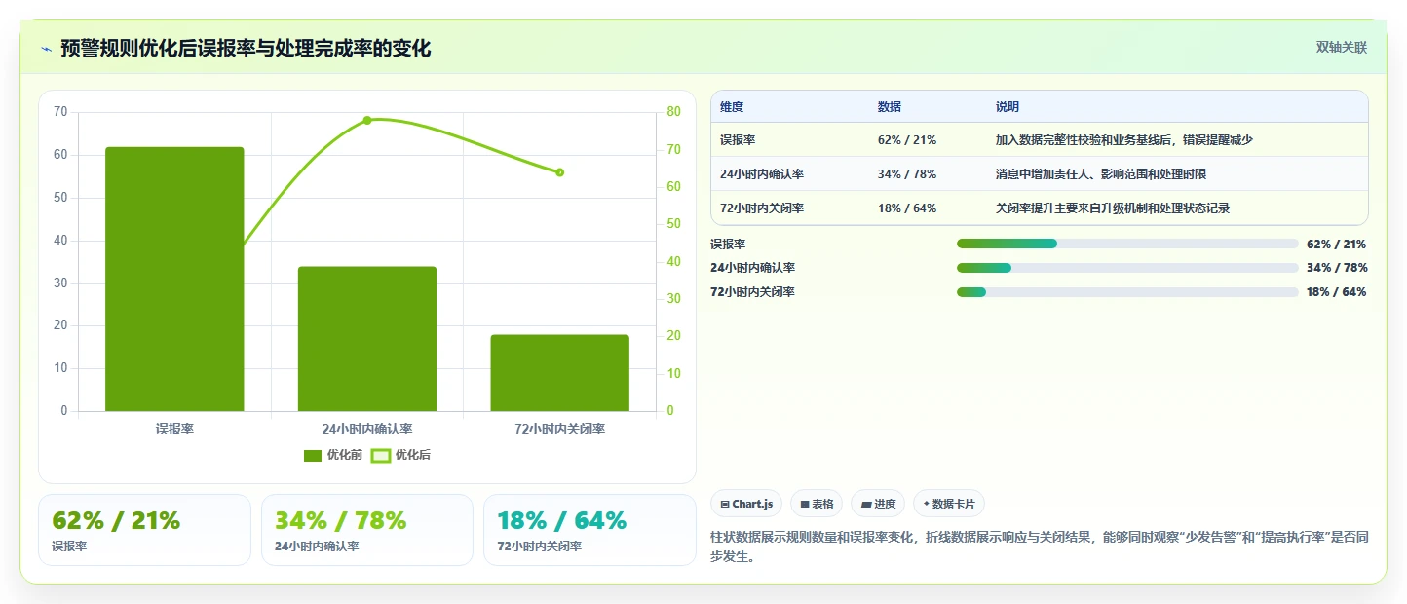
Task: Click the 双轴关联 tag in the header
Action: coord(1342,48)
